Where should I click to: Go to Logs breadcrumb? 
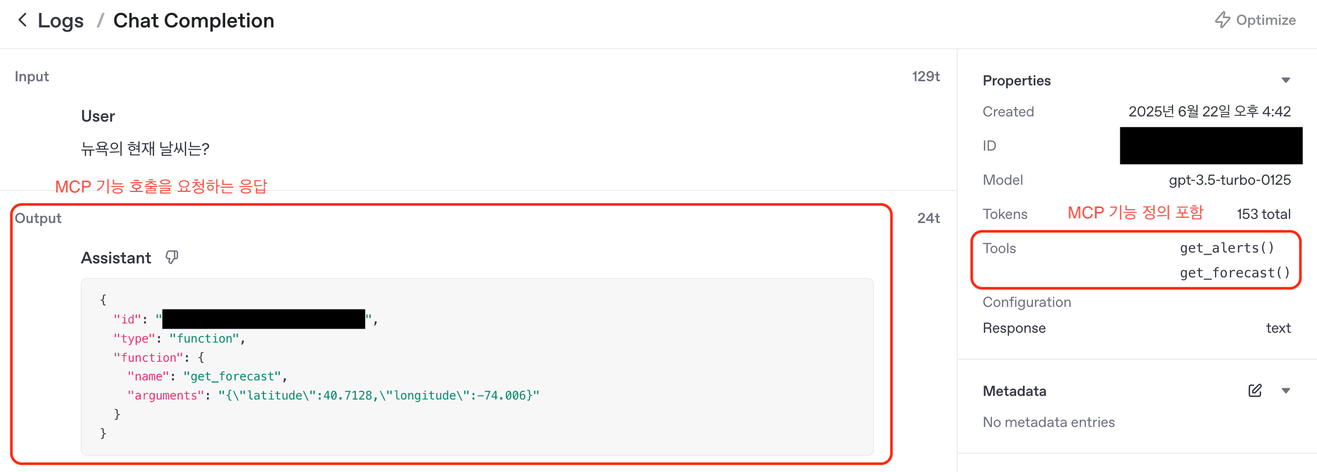(x=61, y=21)
